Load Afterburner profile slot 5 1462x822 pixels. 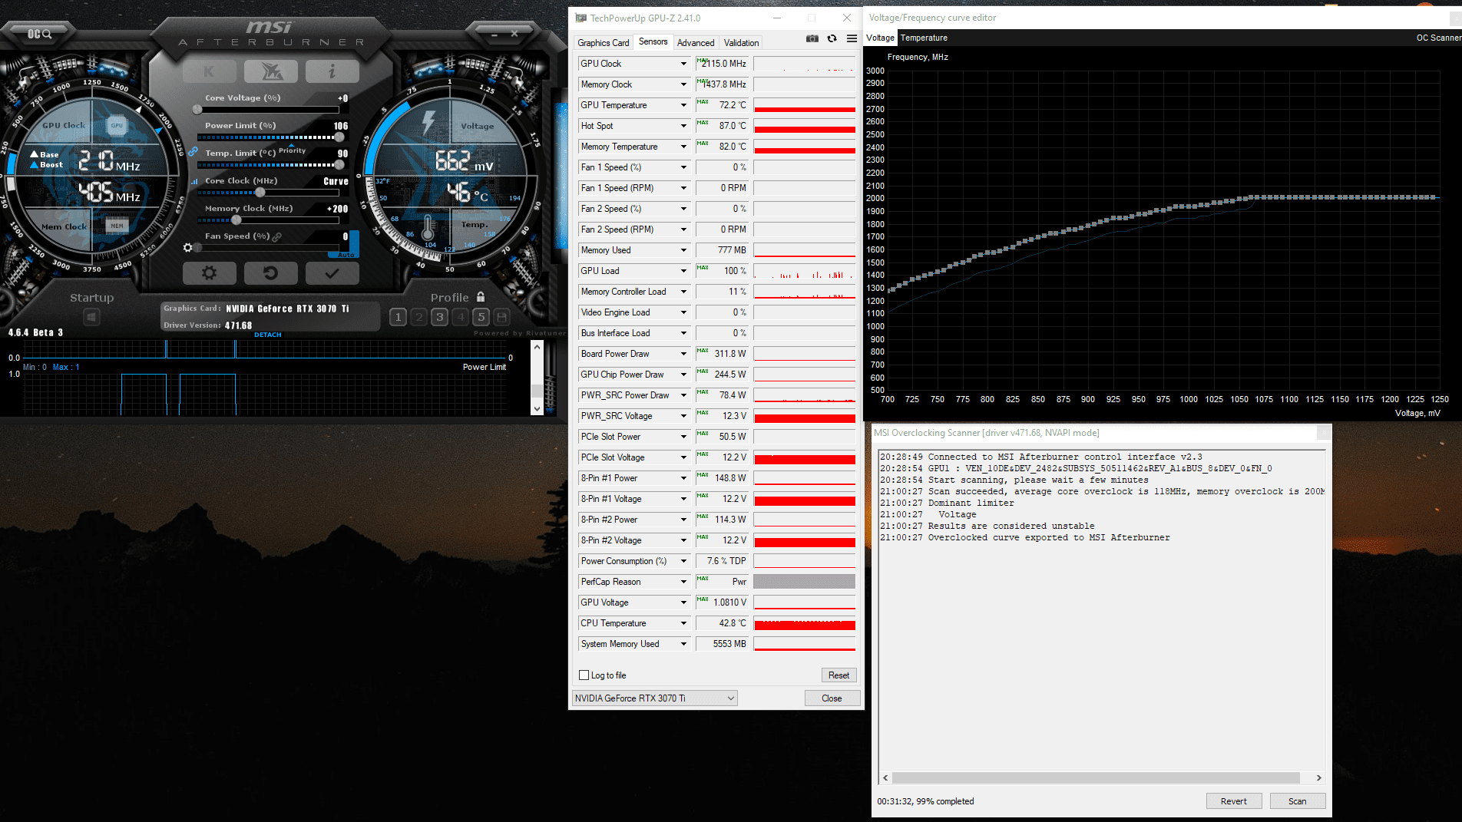pyautogui.click(x=481, y=317)
